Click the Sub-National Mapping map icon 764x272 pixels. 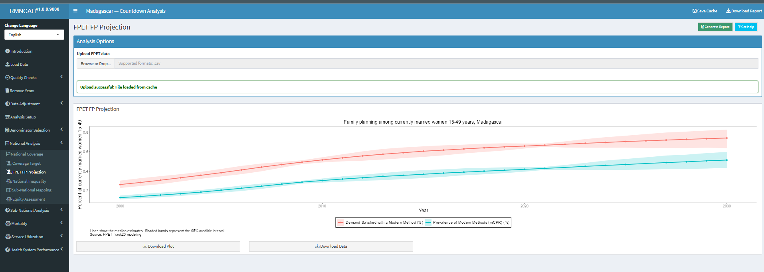point(9,190)
